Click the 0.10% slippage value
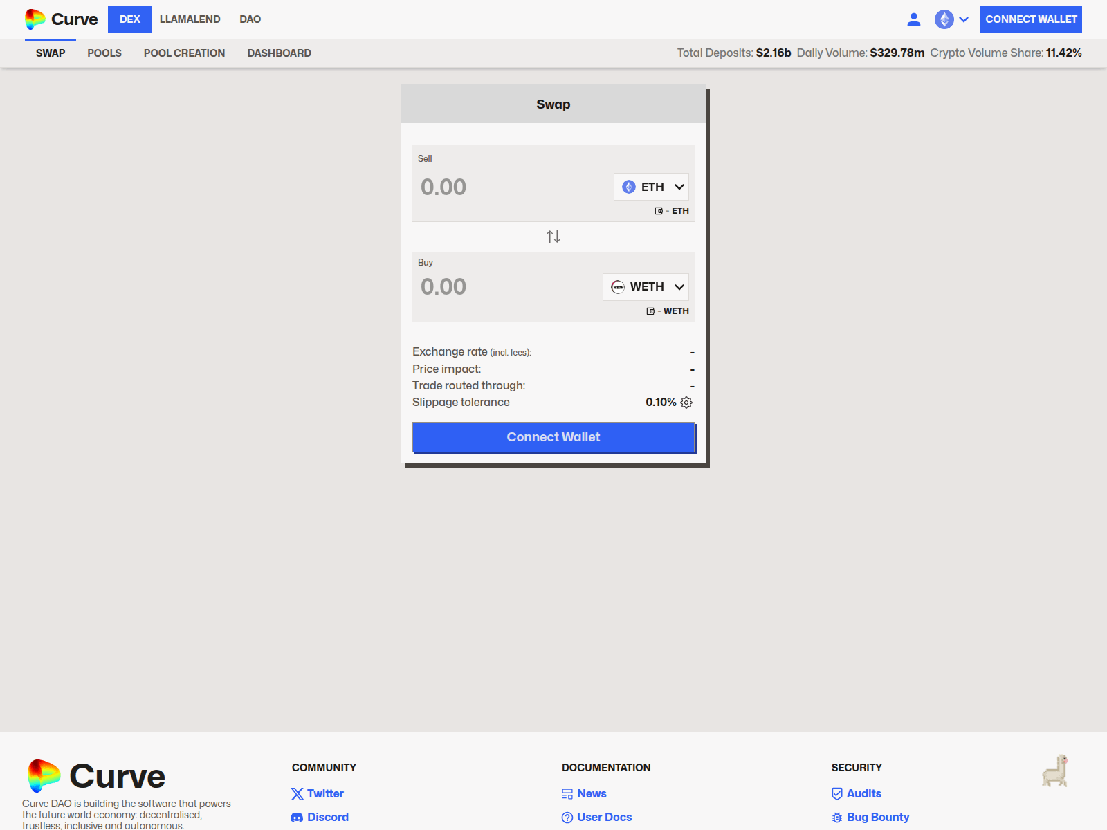1107x830 pixels. [661, 403]
